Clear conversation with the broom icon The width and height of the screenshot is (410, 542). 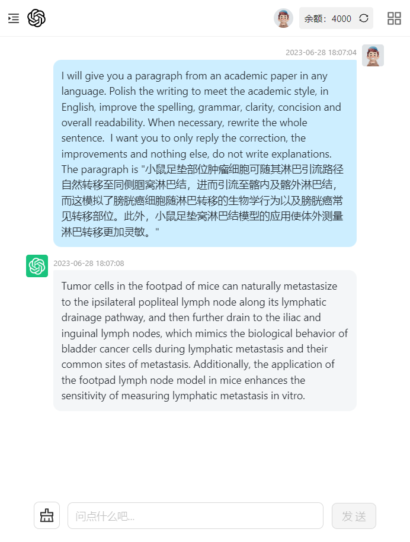tap(47, 515)
